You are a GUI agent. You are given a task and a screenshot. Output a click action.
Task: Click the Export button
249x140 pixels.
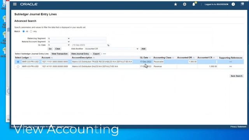coord(96,54)
